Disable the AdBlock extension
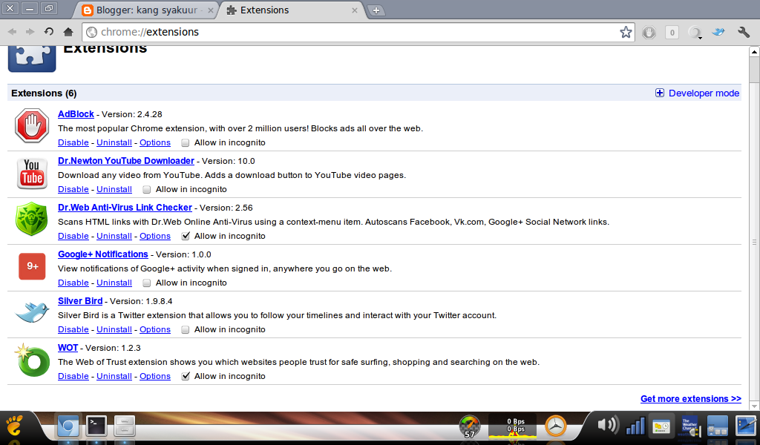The image size is (760, 445). click(x=73, y=142)
